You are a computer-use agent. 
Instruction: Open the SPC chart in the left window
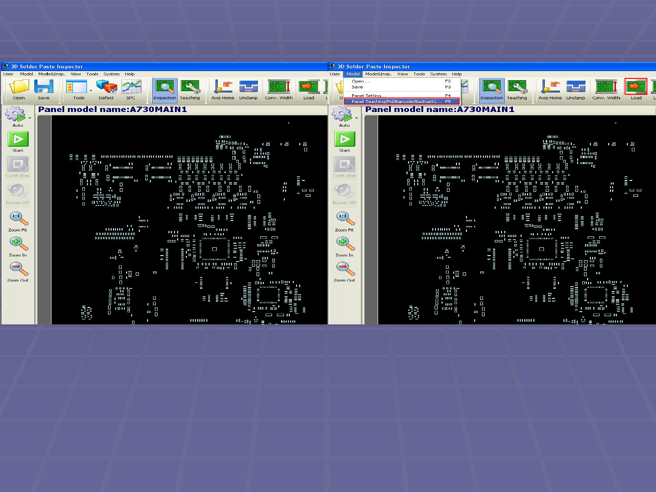pos(131,87)
